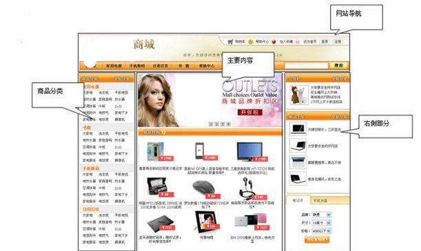Click the wireless mouse product image

(x=203, y=187)
